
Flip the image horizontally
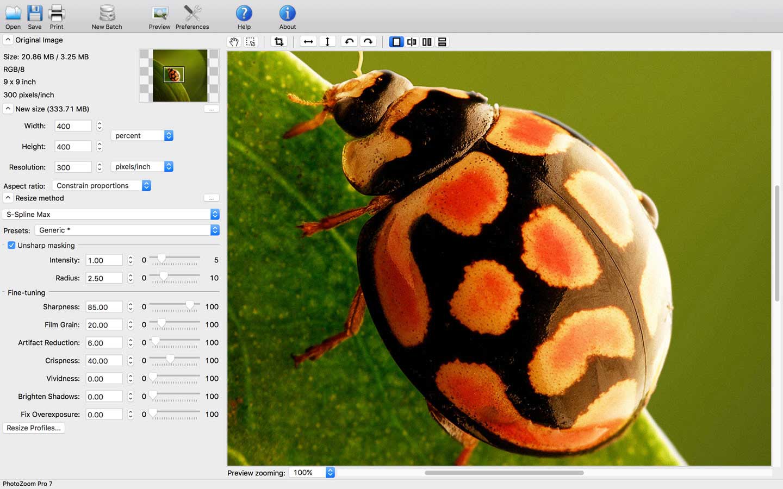308,42
